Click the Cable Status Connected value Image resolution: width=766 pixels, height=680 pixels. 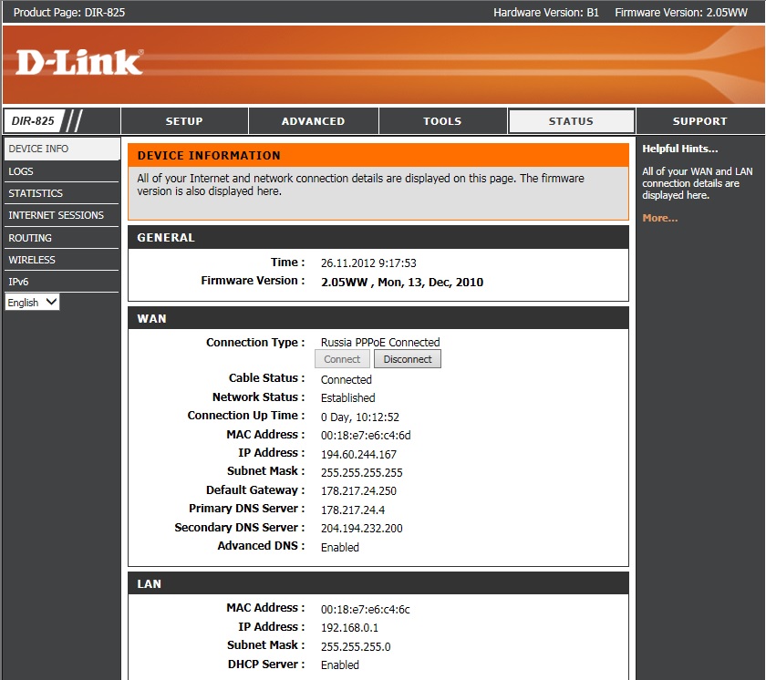point(346,379)
